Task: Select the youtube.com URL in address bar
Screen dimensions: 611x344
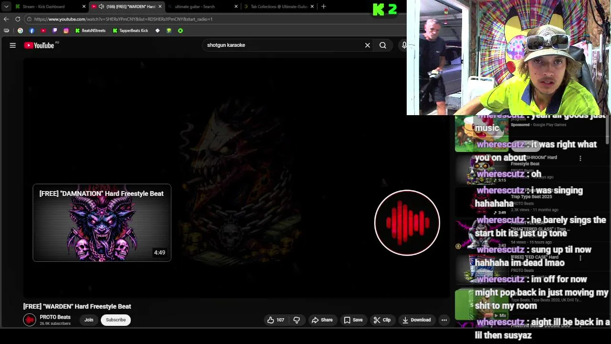Action: click(123, 19)
